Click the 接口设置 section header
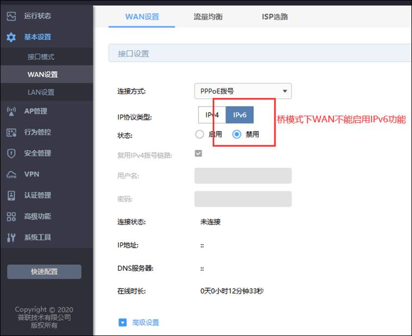 click(x=260, y=53)
